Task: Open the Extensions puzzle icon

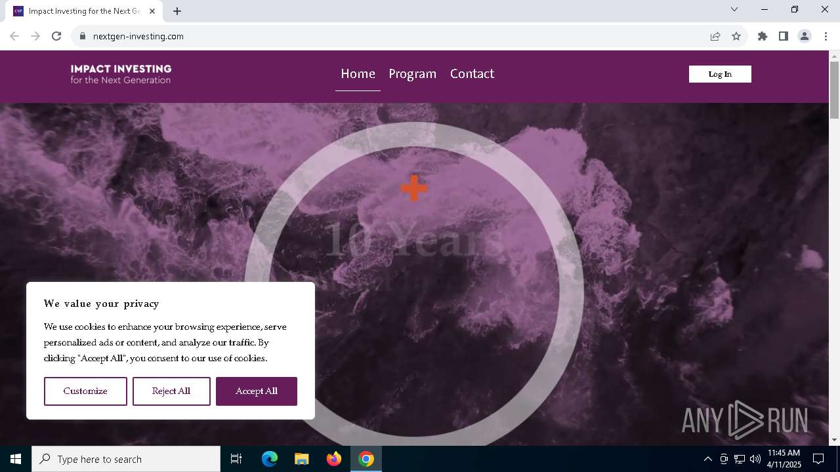Action: click(x=763, y=36)
